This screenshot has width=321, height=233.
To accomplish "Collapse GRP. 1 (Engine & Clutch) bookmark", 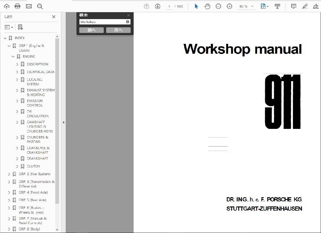I will (x=9, y=46).
